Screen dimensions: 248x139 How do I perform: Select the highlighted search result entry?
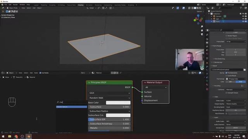(x=72, y=107)
